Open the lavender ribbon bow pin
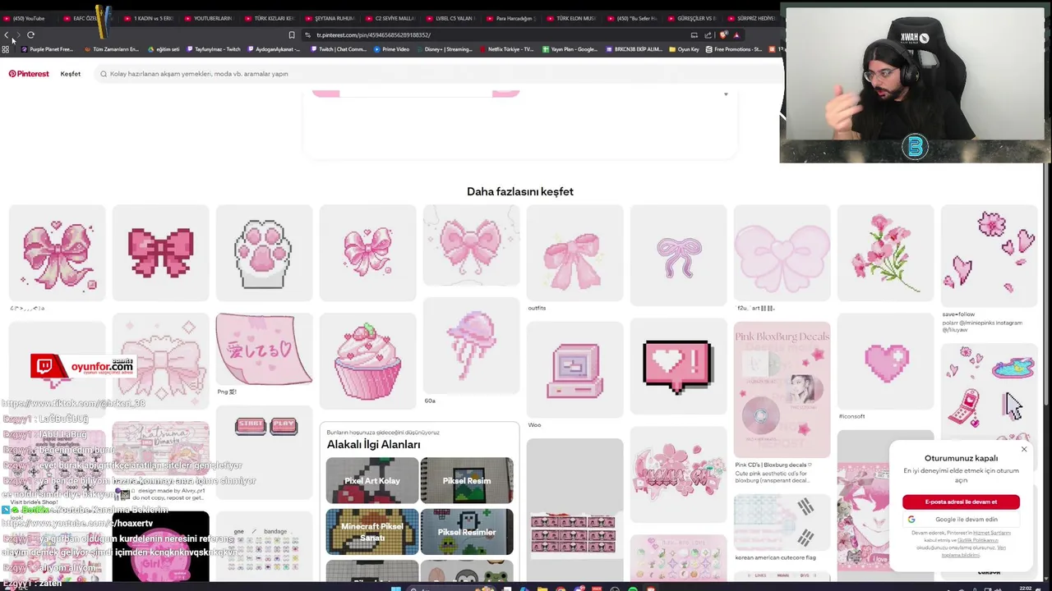The height and width of the screenshot is (591, 1052). 678,255
